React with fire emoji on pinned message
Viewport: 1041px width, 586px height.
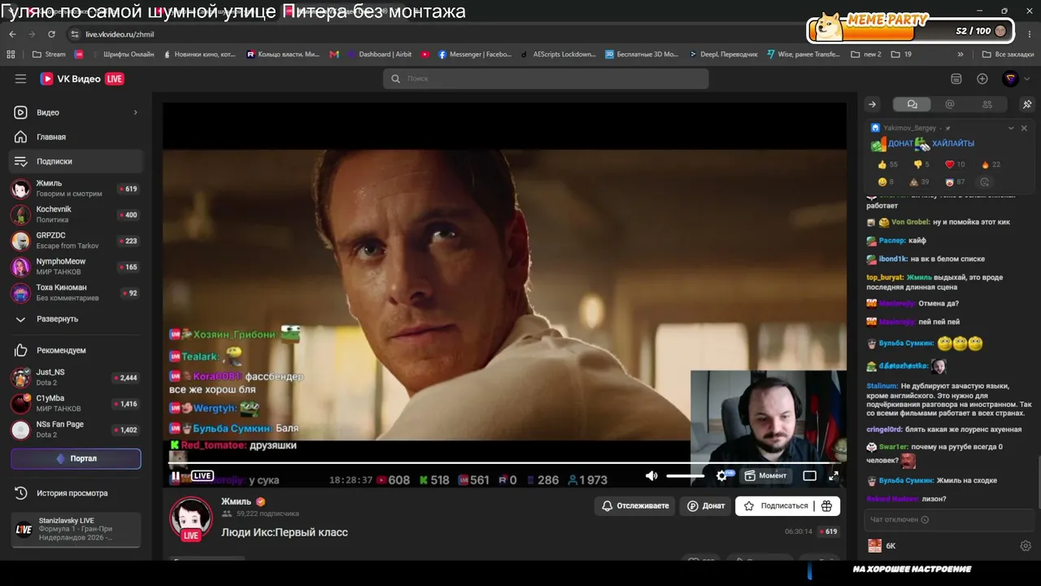click(x=991, y=164)
